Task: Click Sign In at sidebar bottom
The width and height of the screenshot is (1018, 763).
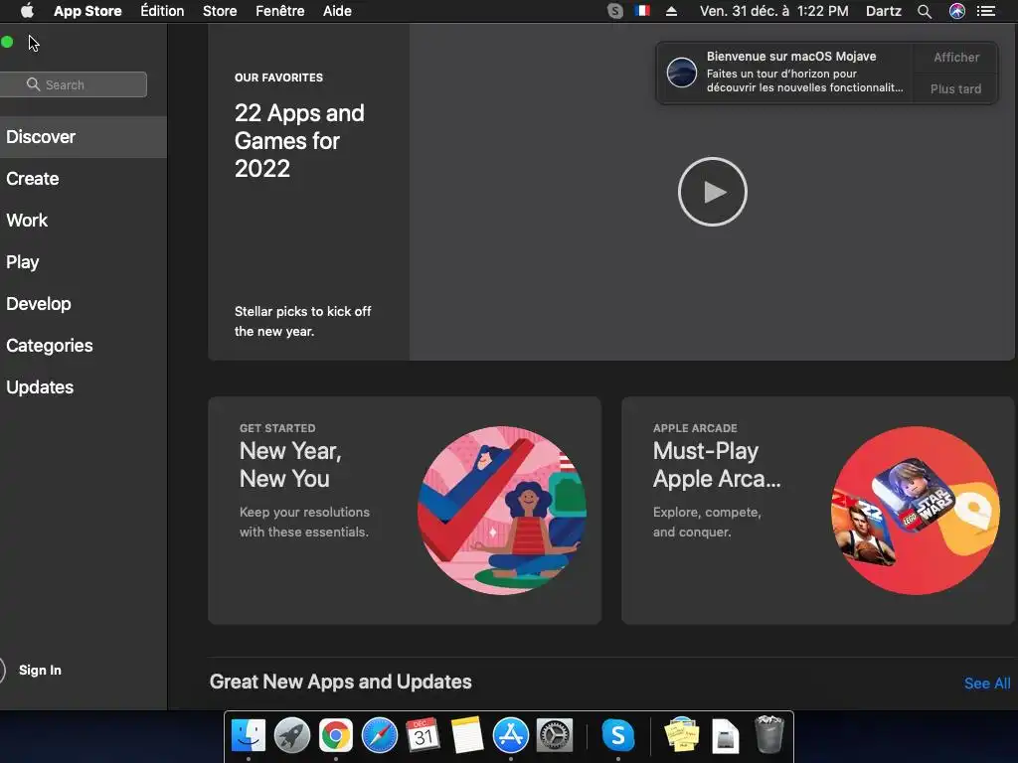Action: (40, 671)
